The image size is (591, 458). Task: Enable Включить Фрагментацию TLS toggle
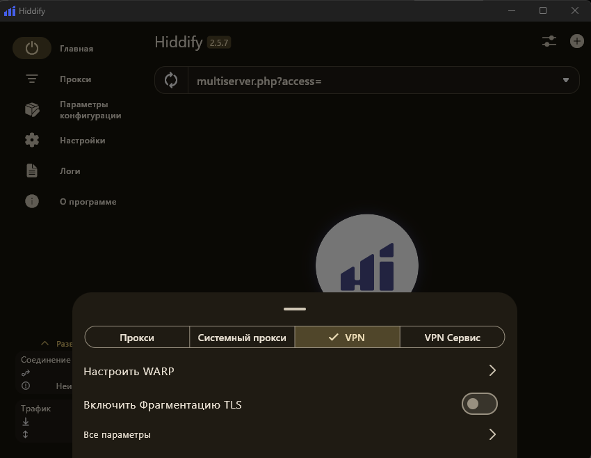[x=480, y=404]
